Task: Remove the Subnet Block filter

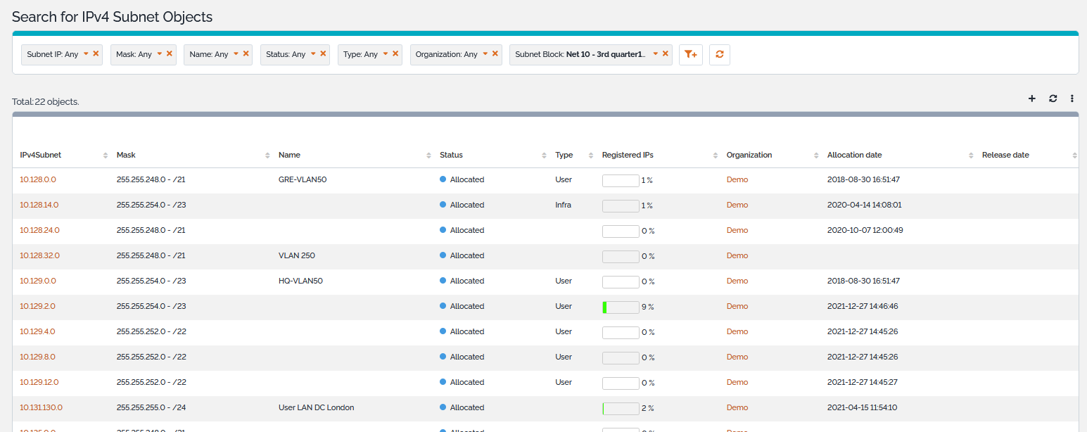Action: click(x=665, y=53)
